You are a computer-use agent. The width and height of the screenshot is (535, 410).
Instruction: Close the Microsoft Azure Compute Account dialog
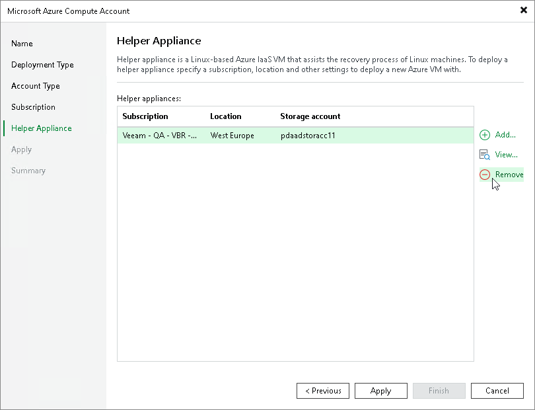pyautogui.click(x=523, y=11)
